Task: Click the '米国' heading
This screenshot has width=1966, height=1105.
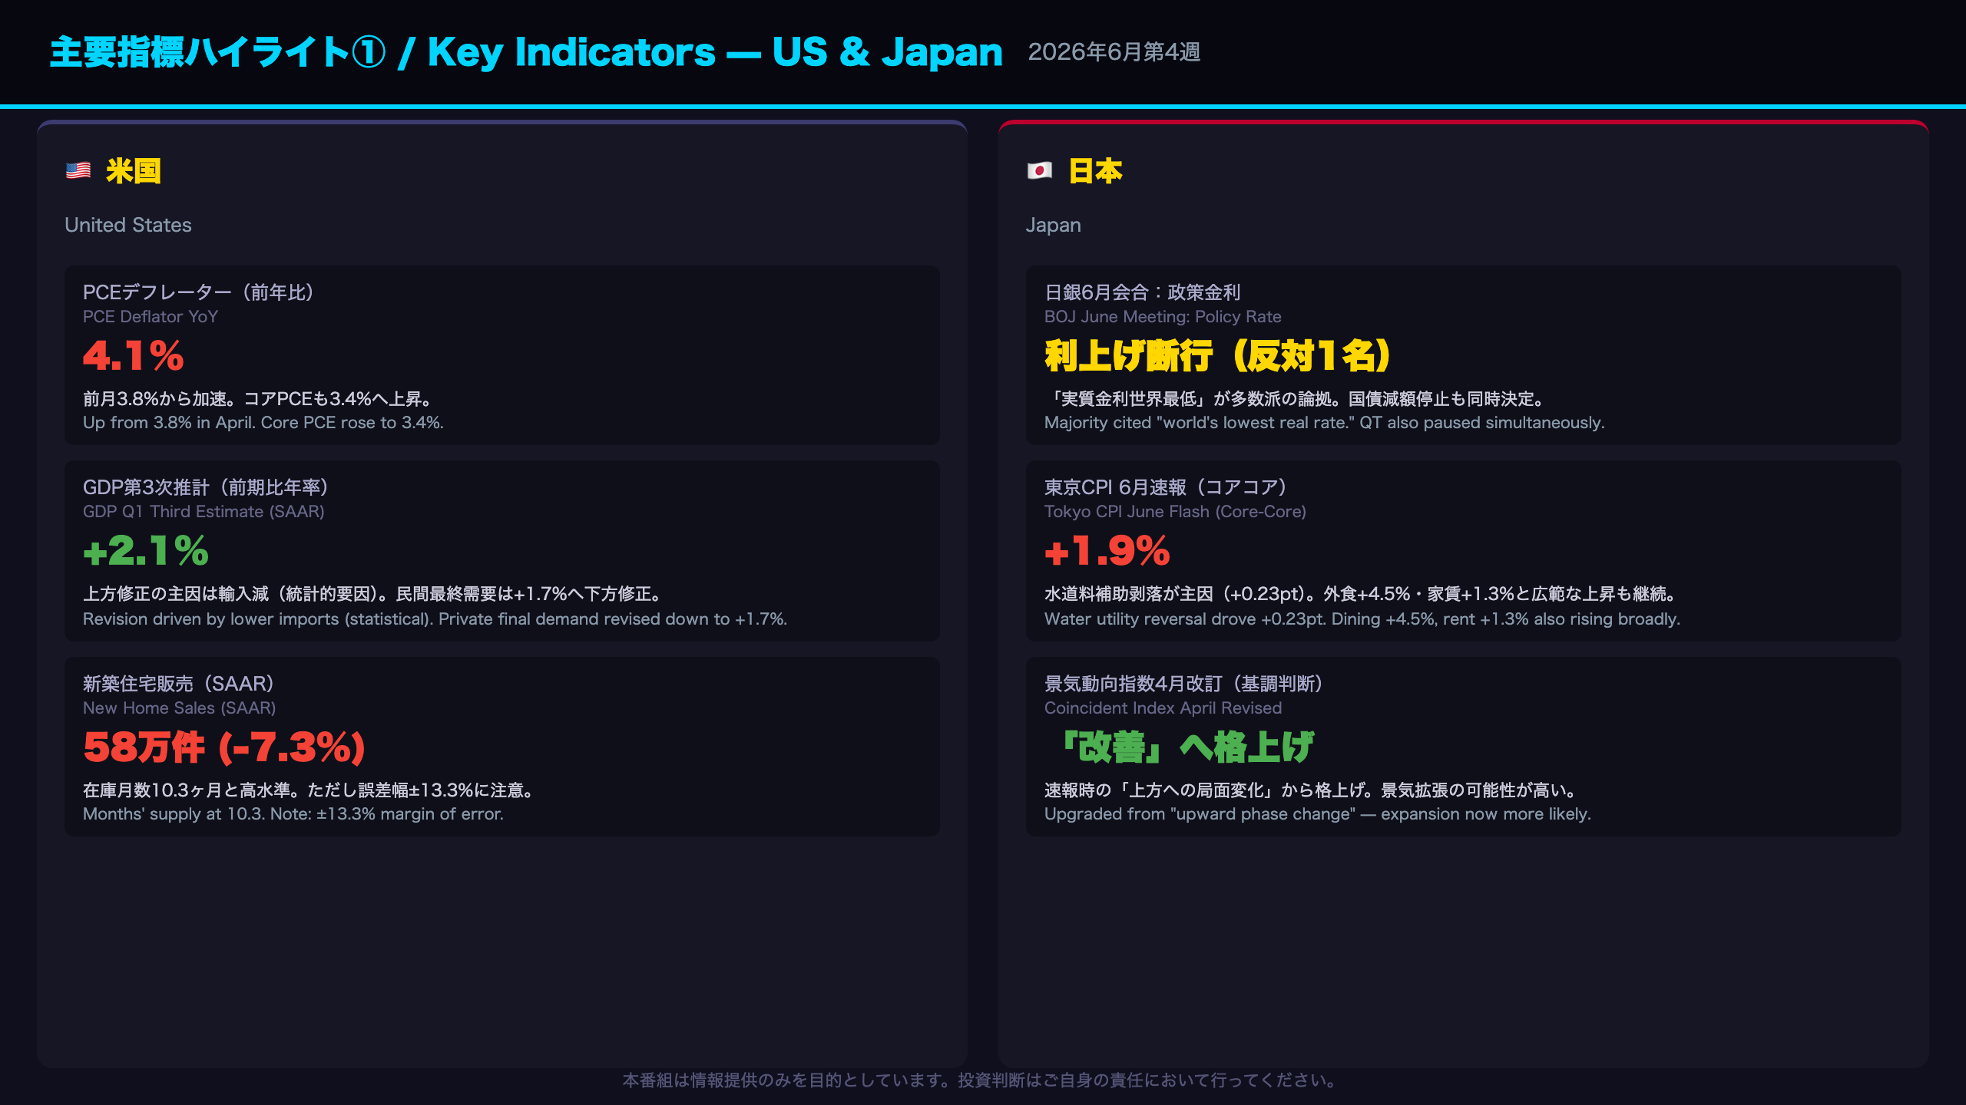Action: click(x=134, y=170)
